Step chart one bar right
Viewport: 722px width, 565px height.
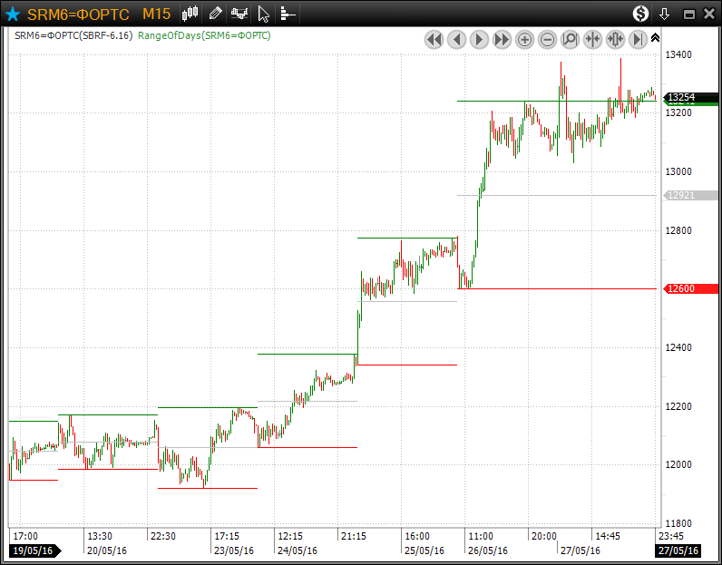(479, 39)
